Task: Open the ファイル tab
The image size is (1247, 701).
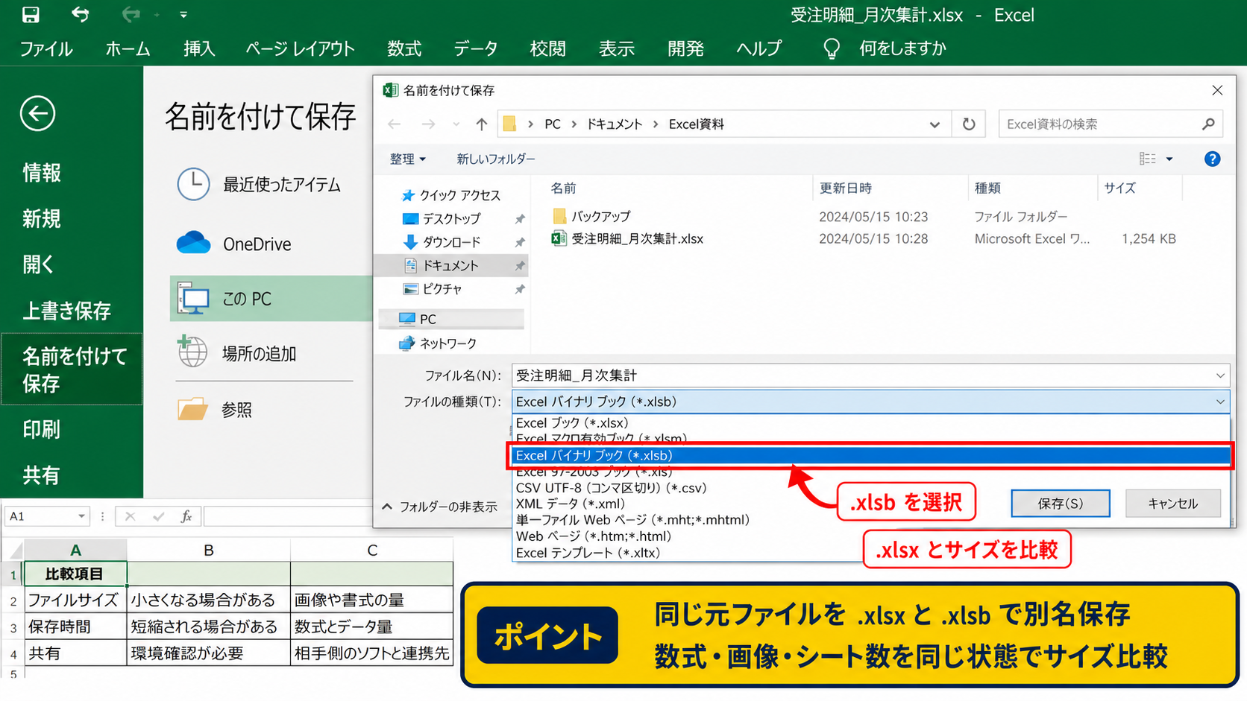Action: click(45, 48)
